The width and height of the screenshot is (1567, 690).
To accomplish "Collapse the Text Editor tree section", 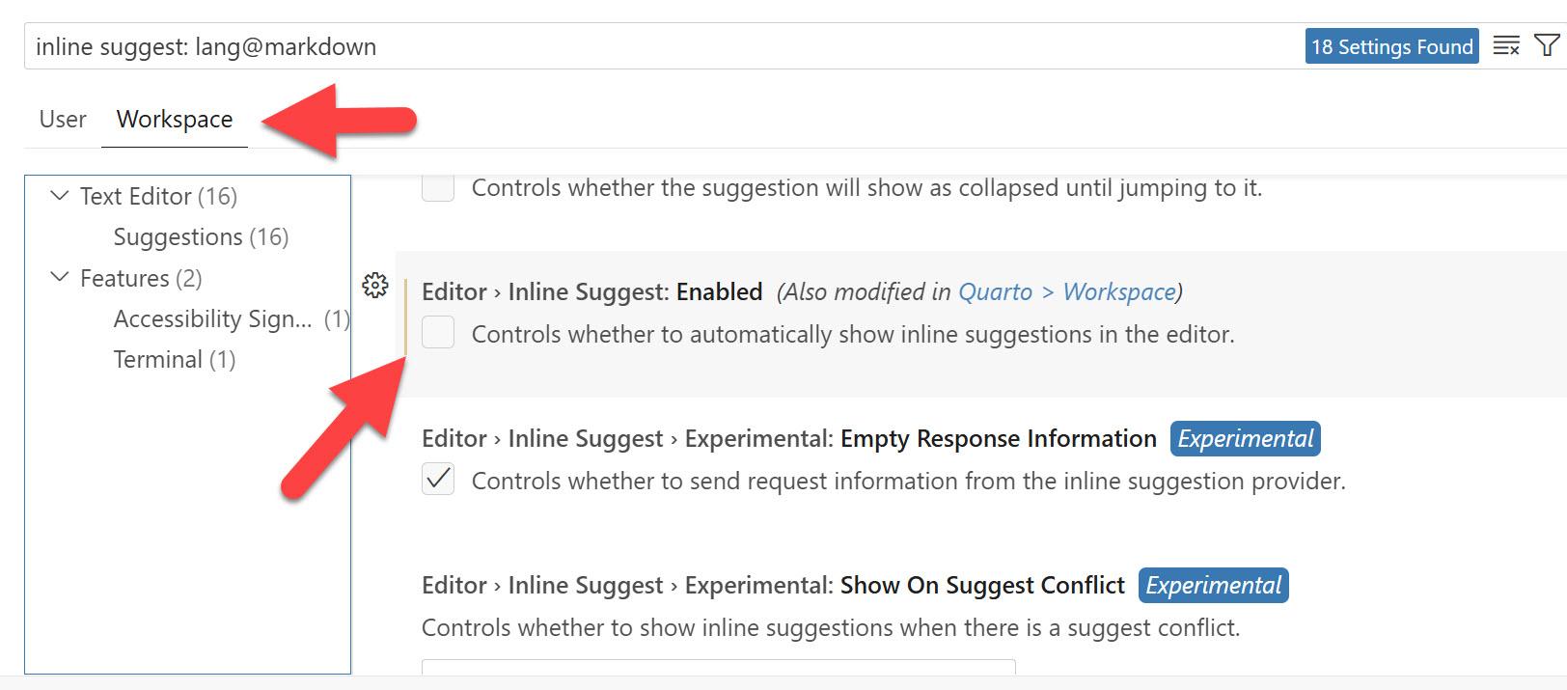I will [60, 196].
